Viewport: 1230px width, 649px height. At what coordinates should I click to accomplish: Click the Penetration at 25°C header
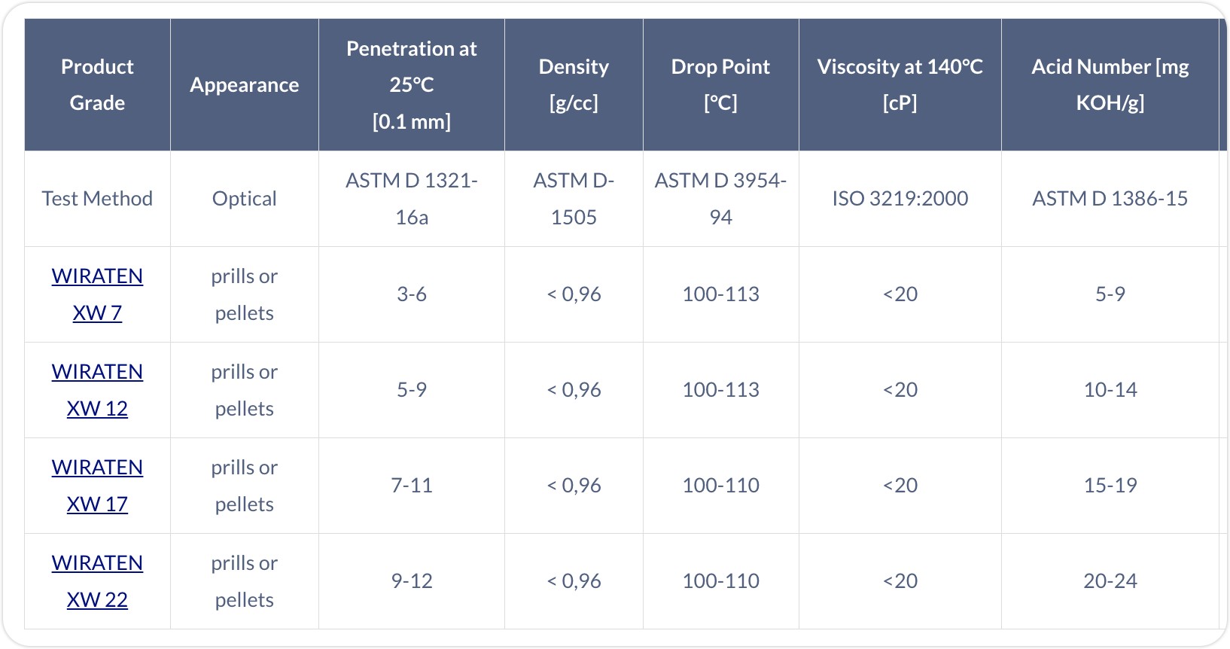pos(412,85)
